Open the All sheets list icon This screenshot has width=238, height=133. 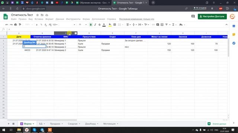pyautogui.click(x=13, y=124)
